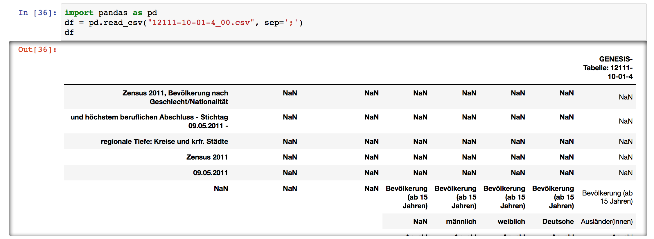Screen dimensions: 654x239
Task: Click the 'männlich' table cell
Action: click(x=461, y=222)
